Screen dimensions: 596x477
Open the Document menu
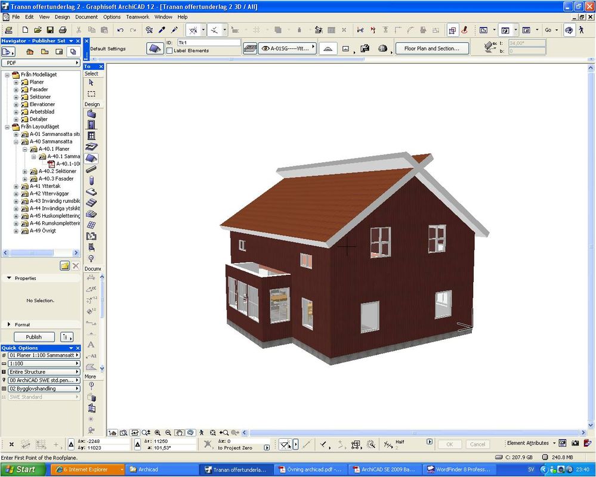pos(87,17)
